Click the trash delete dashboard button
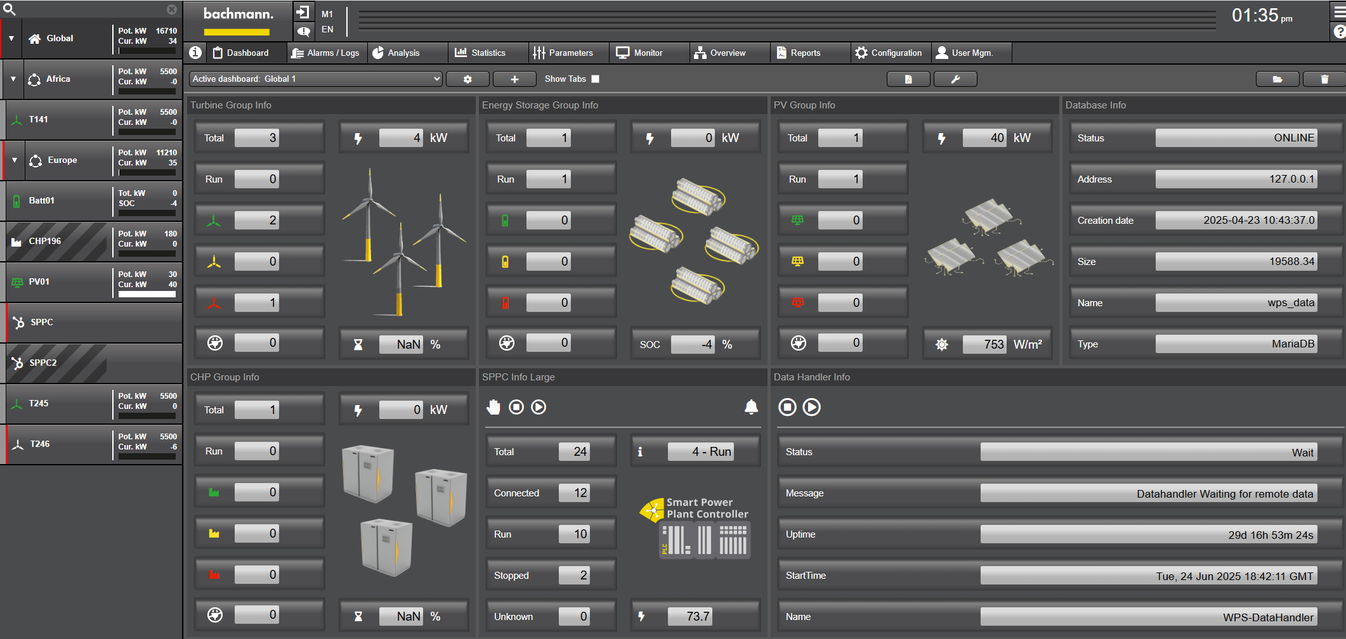This screenshot has width=1346, height=639. coord(1324,79)
